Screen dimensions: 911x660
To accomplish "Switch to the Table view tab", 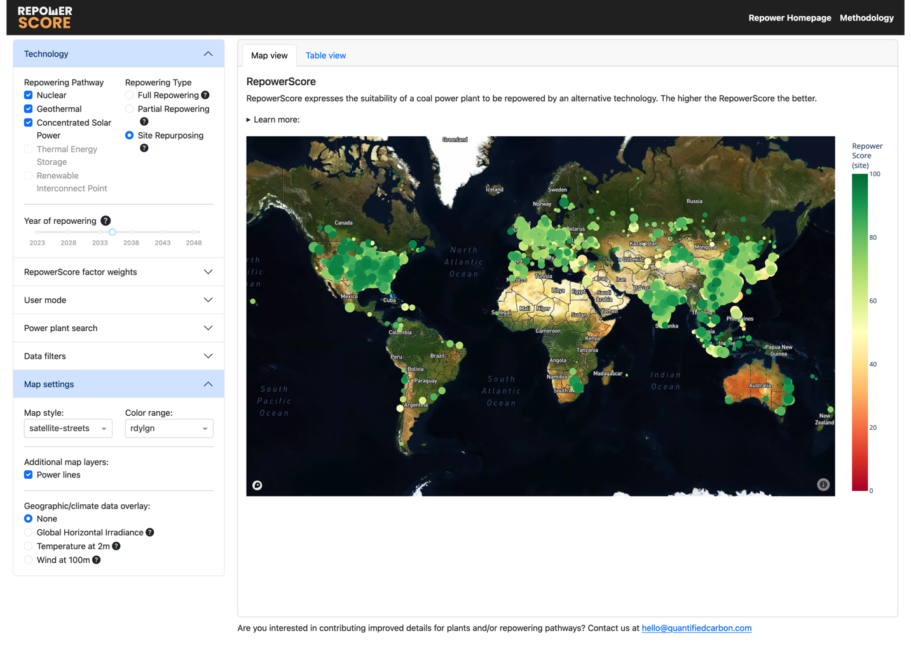I will pos(325,55).
